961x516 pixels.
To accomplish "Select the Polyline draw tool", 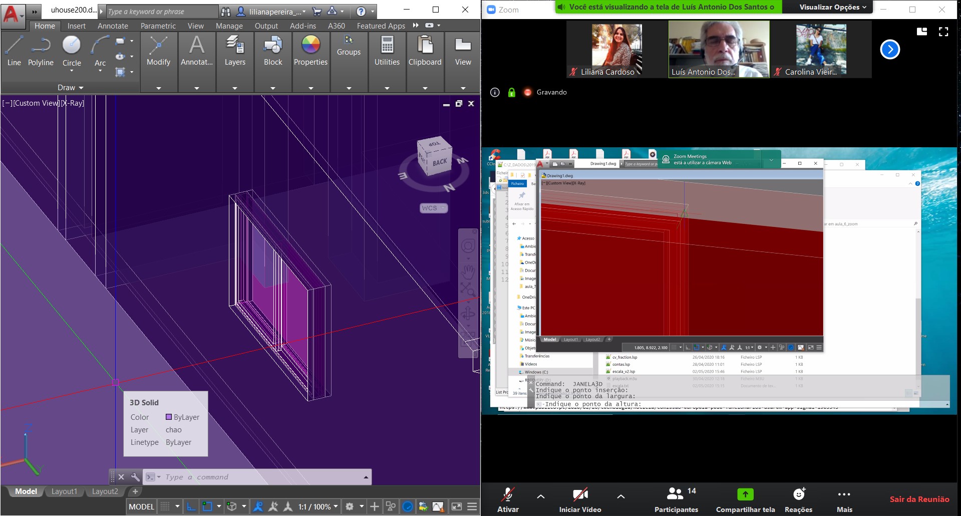I will (41, 51).
